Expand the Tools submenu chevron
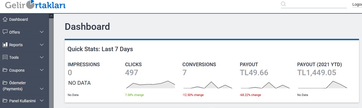This screenshot has height=108, width=362. point(42,57)
